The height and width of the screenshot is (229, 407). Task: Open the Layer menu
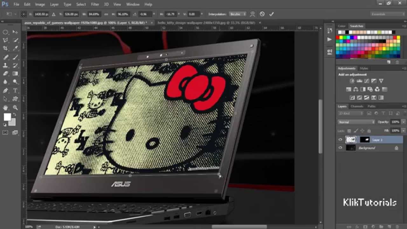point(54,4)
